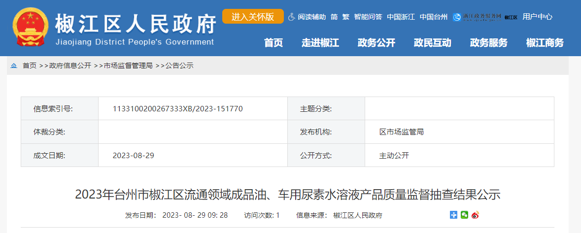
Task: Open 智能问答 smart Q&A
Action: coord(368,17)
